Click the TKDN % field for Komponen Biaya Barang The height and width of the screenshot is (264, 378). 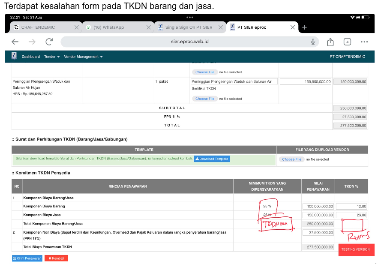351,207
